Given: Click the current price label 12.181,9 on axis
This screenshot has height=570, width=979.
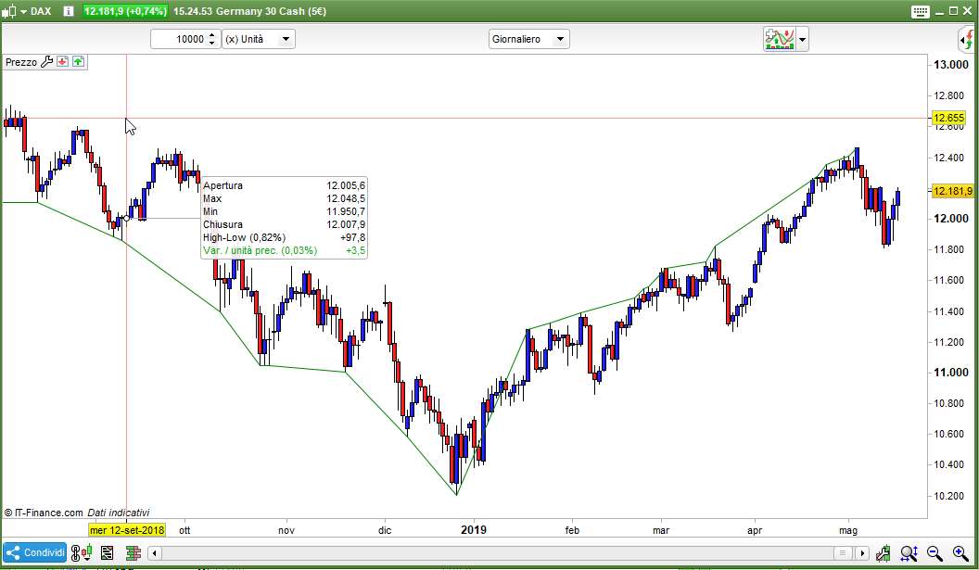Looking at the screenshot, I should tap(952, 191).
